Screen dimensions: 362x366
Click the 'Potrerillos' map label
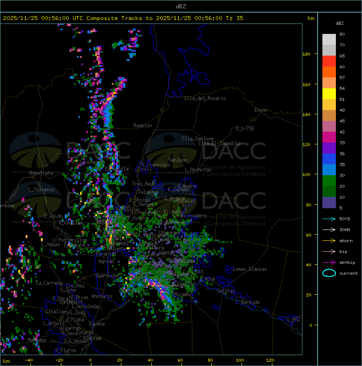click(73, 240)
